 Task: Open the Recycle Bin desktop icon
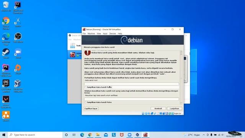[6, 7]
